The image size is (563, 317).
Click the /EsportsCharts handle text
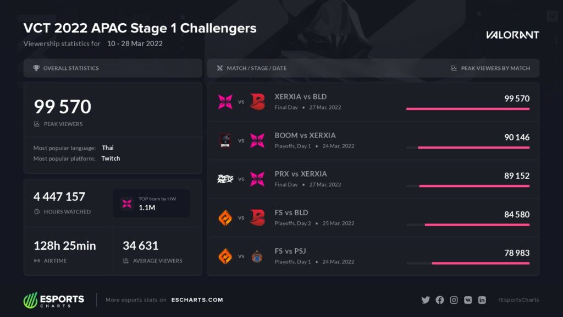[518, 300]
